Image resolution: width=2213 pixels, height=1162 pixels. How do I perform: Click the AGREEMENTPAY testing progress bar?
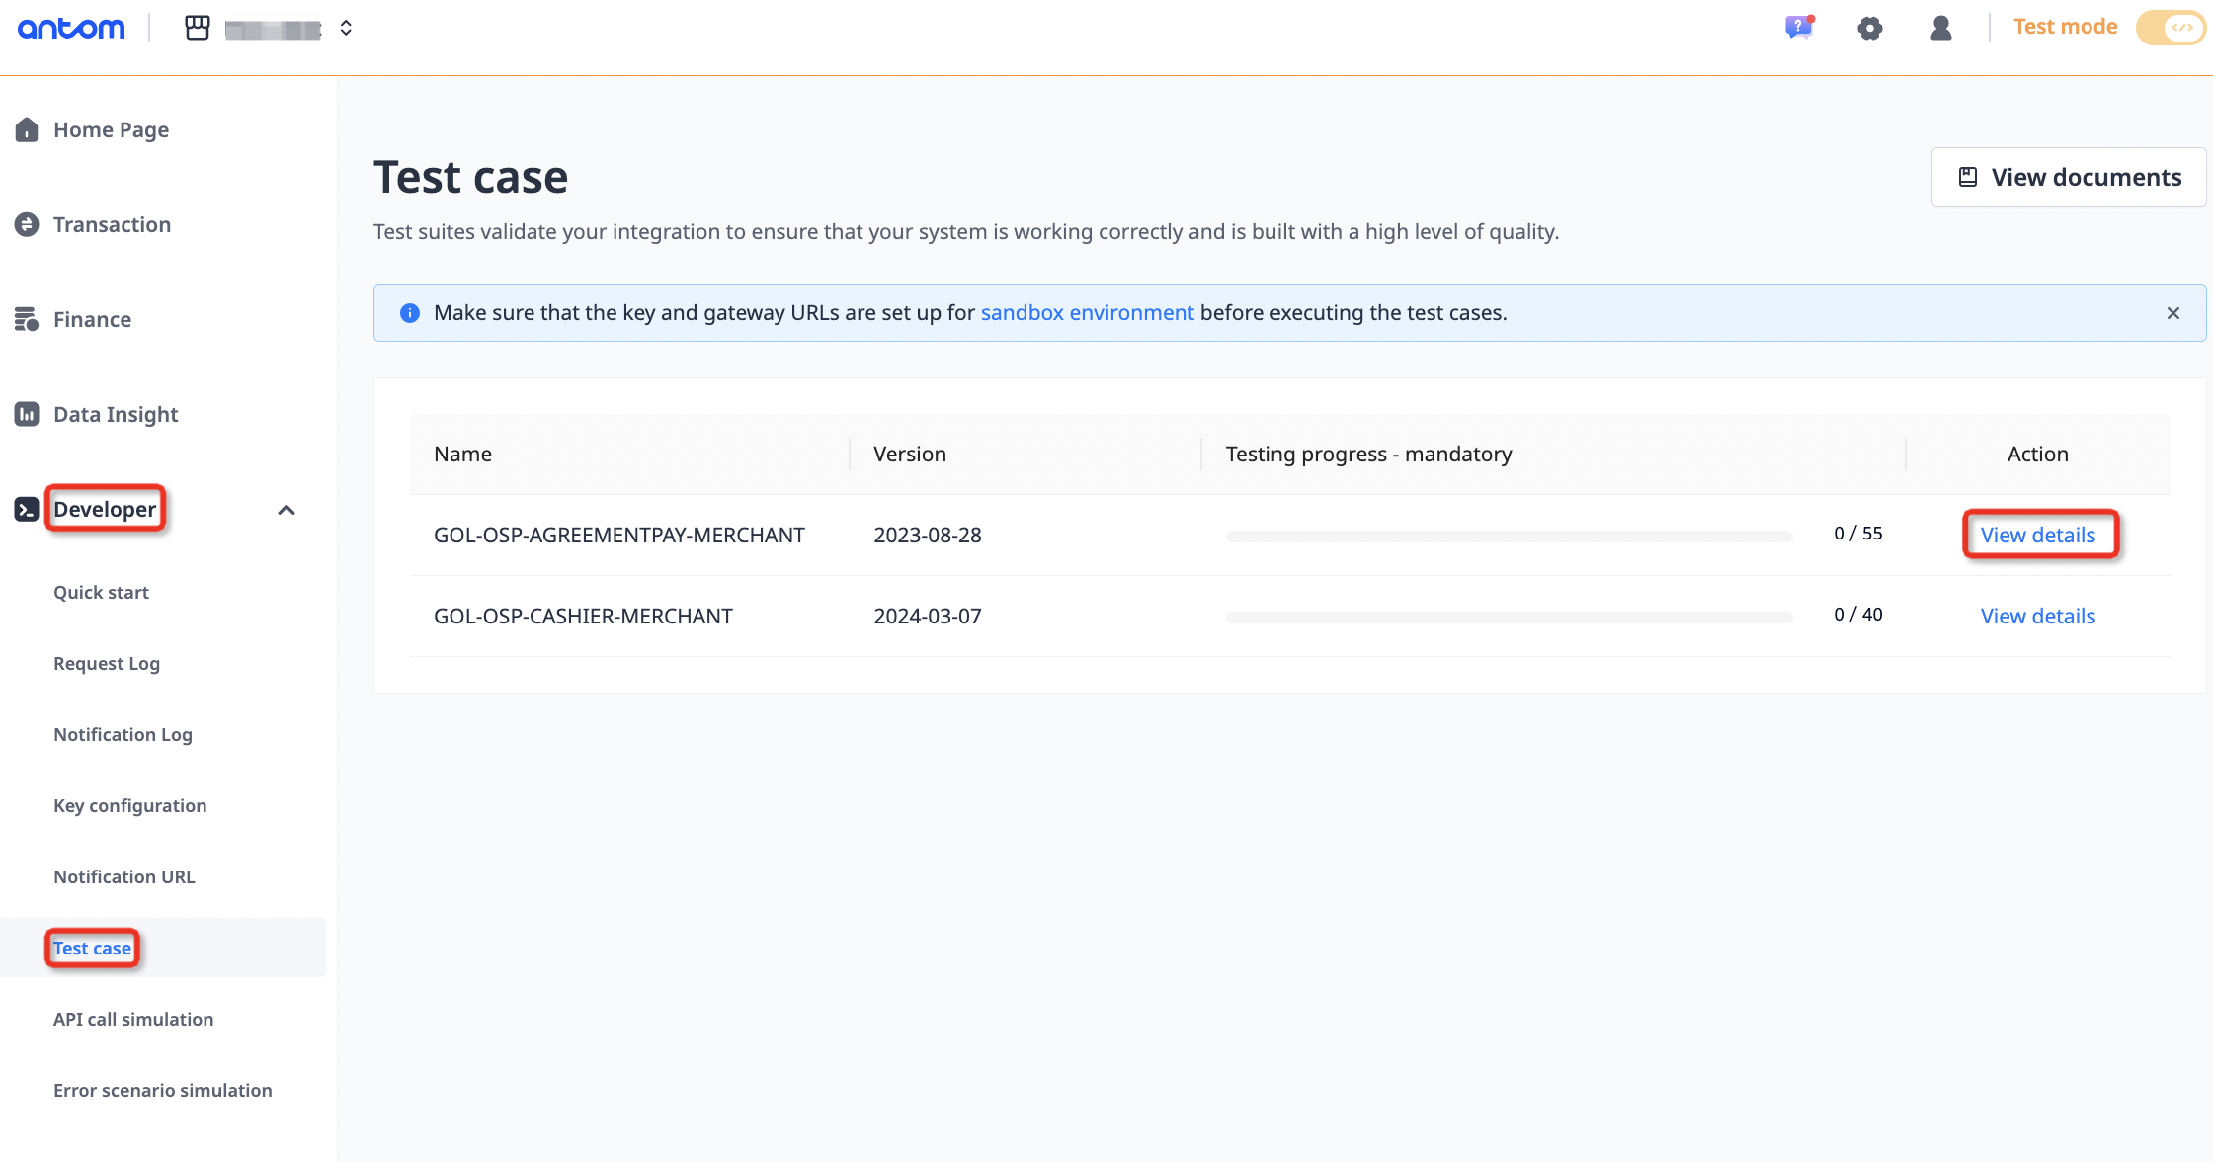[1509, 536]
